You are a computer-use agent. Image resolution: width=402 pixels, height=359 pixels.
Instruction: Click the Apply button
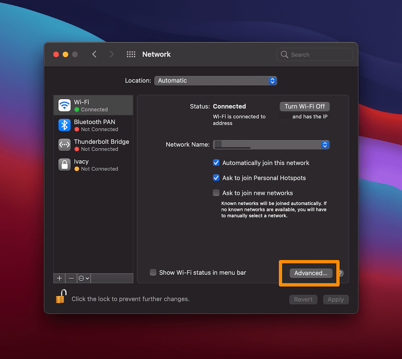(x=336, y=300)
